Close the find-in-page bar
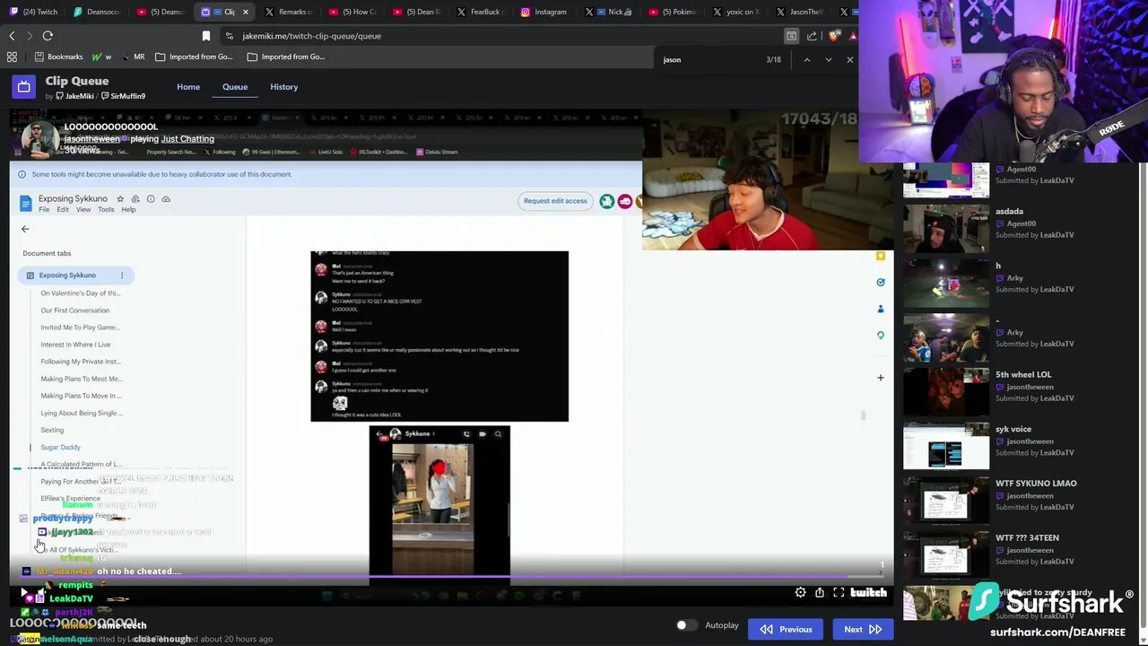 point(849,59)
